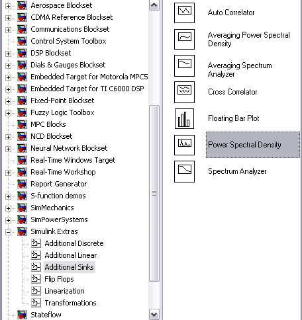Collapse the Simulink Extras node
This screenshot has height=320, width=302.
click(x=8, y=232)
